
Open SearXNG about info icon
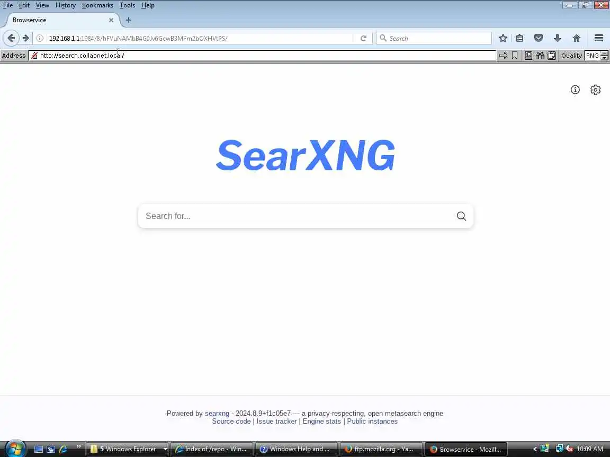(575, 90)
